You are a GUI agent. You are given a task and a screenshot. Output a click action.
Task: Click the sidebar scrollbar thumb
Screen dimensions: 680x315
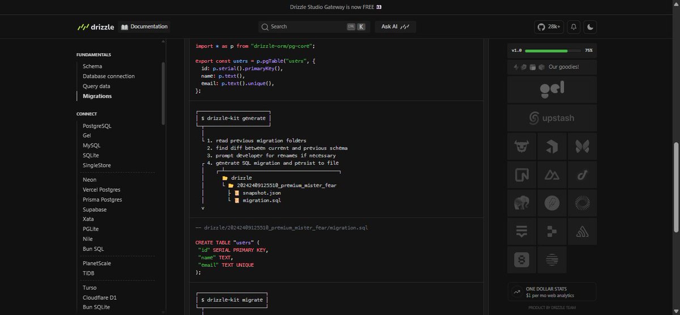pyautogui.click(x=164, y=93)
